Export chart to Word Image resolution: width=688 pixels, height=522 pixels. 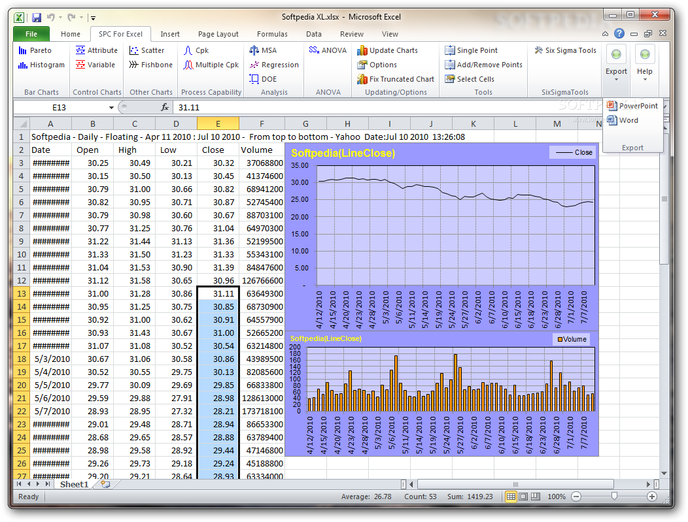tap(623, 120)
